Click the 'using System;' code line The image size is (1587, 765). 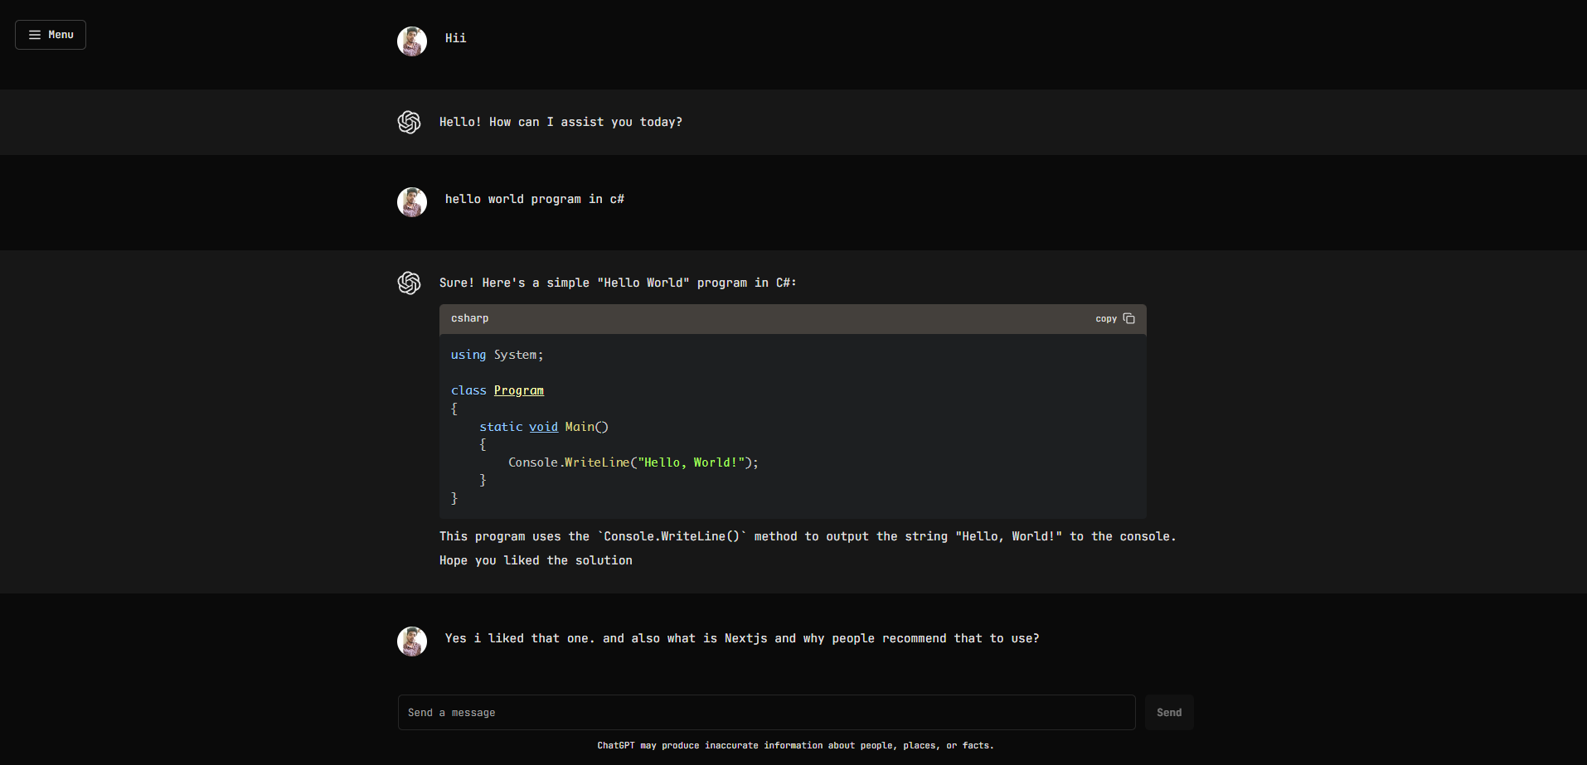pos(497,355)
